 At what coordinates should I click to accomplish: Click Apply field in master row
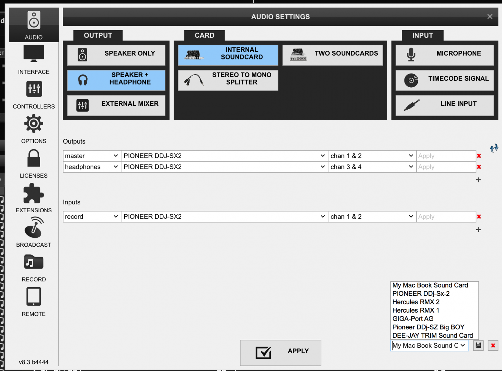446,156
